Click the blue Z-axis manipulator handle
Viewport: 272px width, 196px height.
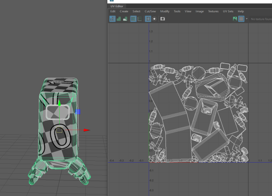pos(78,112)
